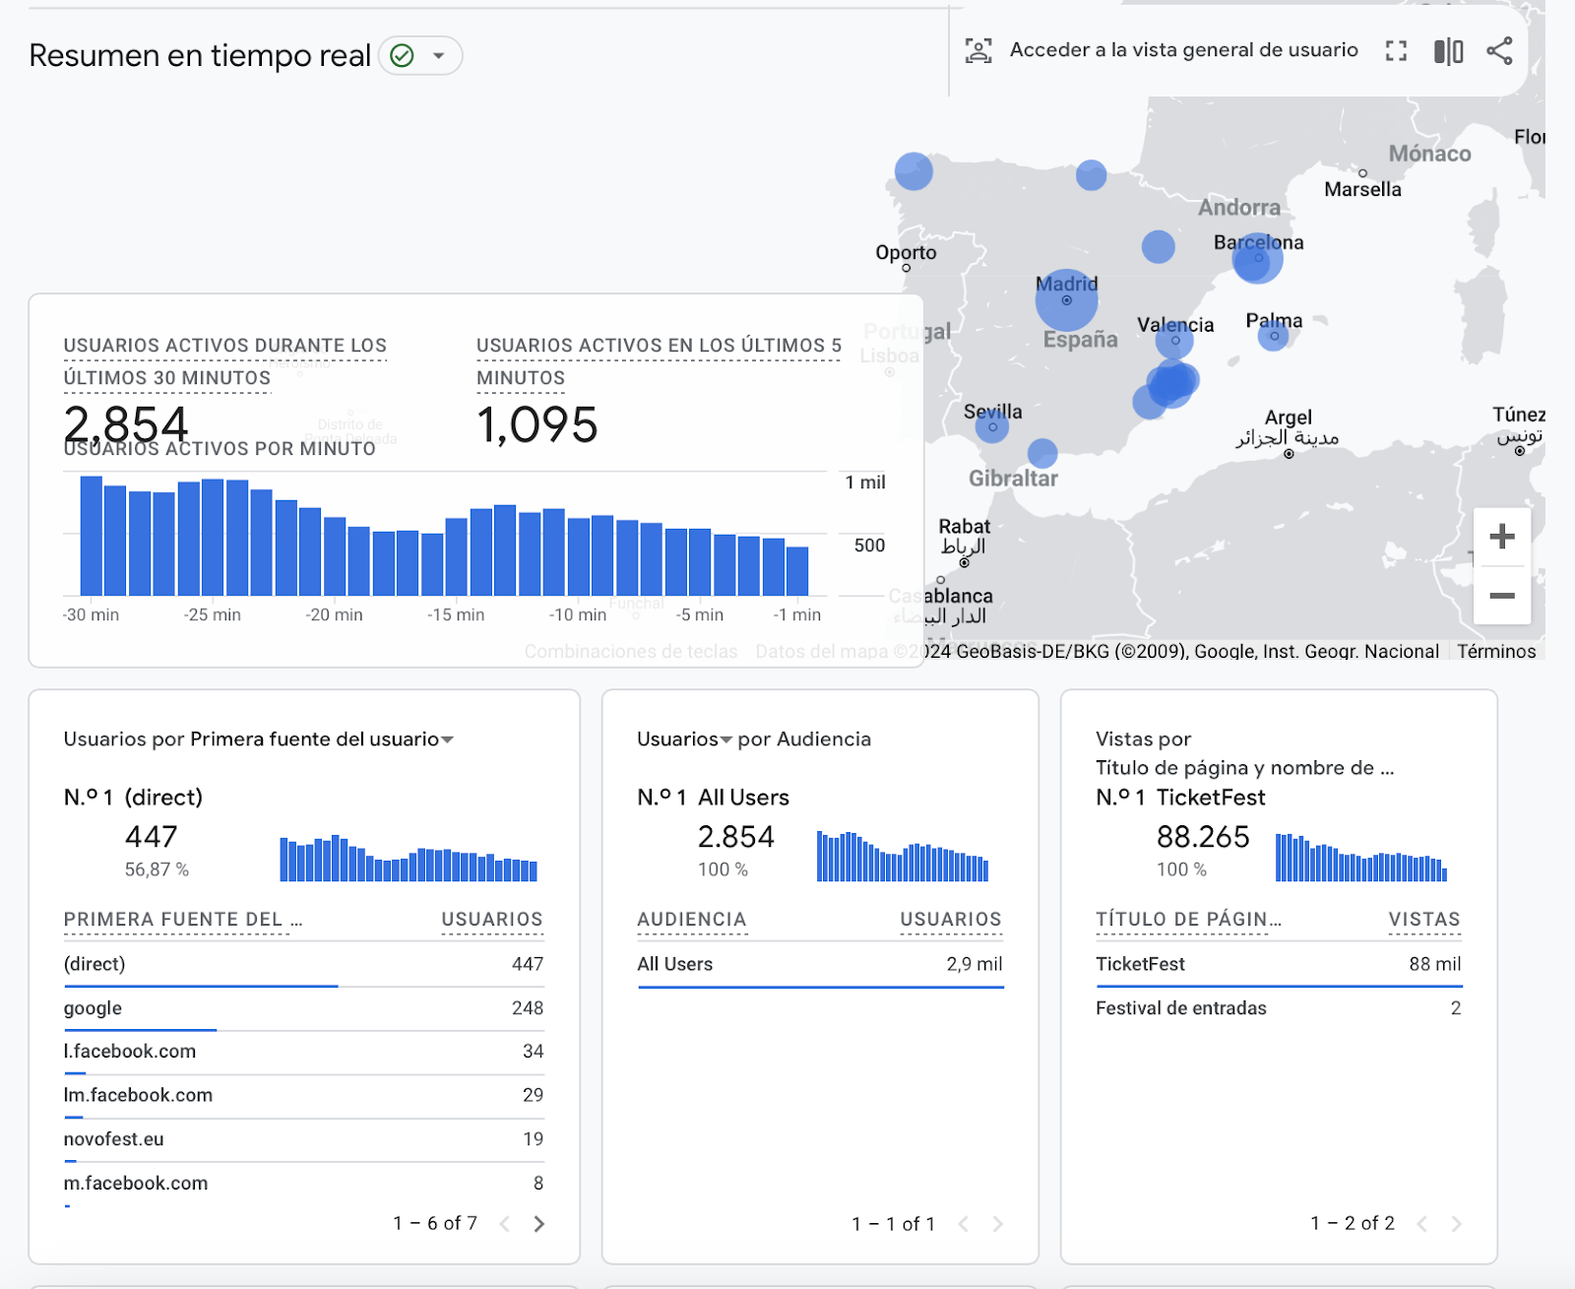The image size is (1575, 1289).
Task: Click the 2,854 active users value
Action: 126,424
